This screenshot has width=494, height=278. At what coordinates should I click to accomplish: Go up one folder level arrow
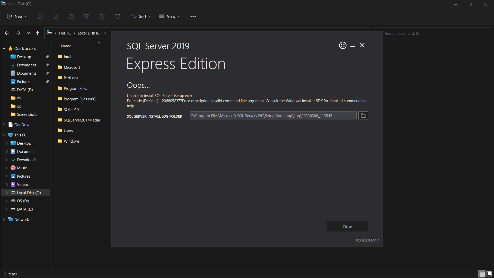pyautogui.click(x=37, y=33)
